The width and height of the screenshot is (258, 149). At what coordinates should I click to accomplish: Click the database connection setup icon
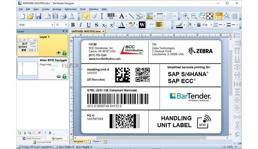(x=55, y=16)
